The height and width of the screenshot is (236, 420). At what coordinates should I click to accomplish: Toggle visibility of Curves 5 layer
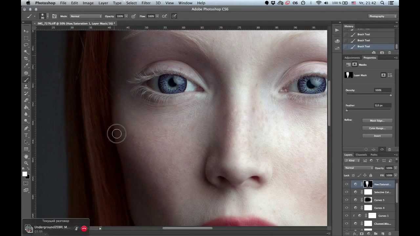(x=346, y=200)
